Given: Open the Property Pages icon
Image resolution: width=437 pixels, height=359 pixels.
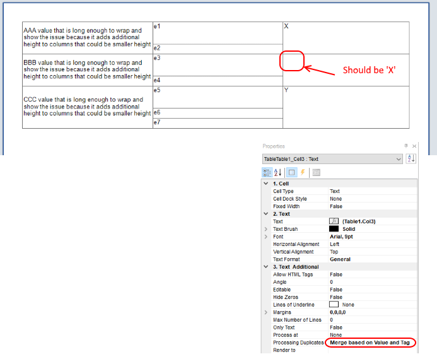Looking at the screenshot, I should (316, 173).
